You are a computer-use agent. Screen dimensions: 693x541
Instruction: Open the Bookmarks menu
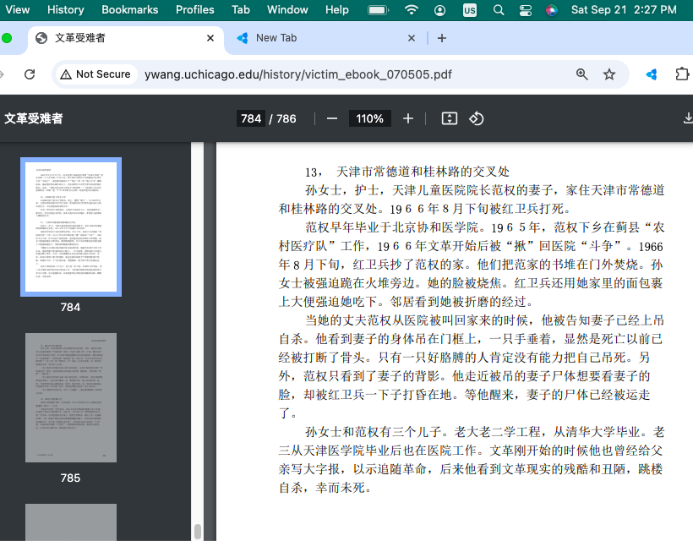(x=129, y=10)
